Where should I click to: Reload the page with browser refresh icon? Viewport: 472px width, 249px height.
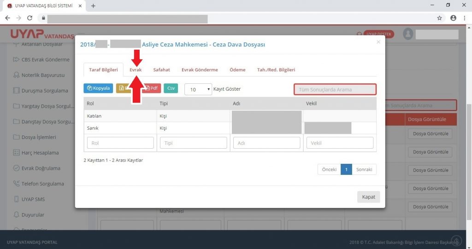30,18
